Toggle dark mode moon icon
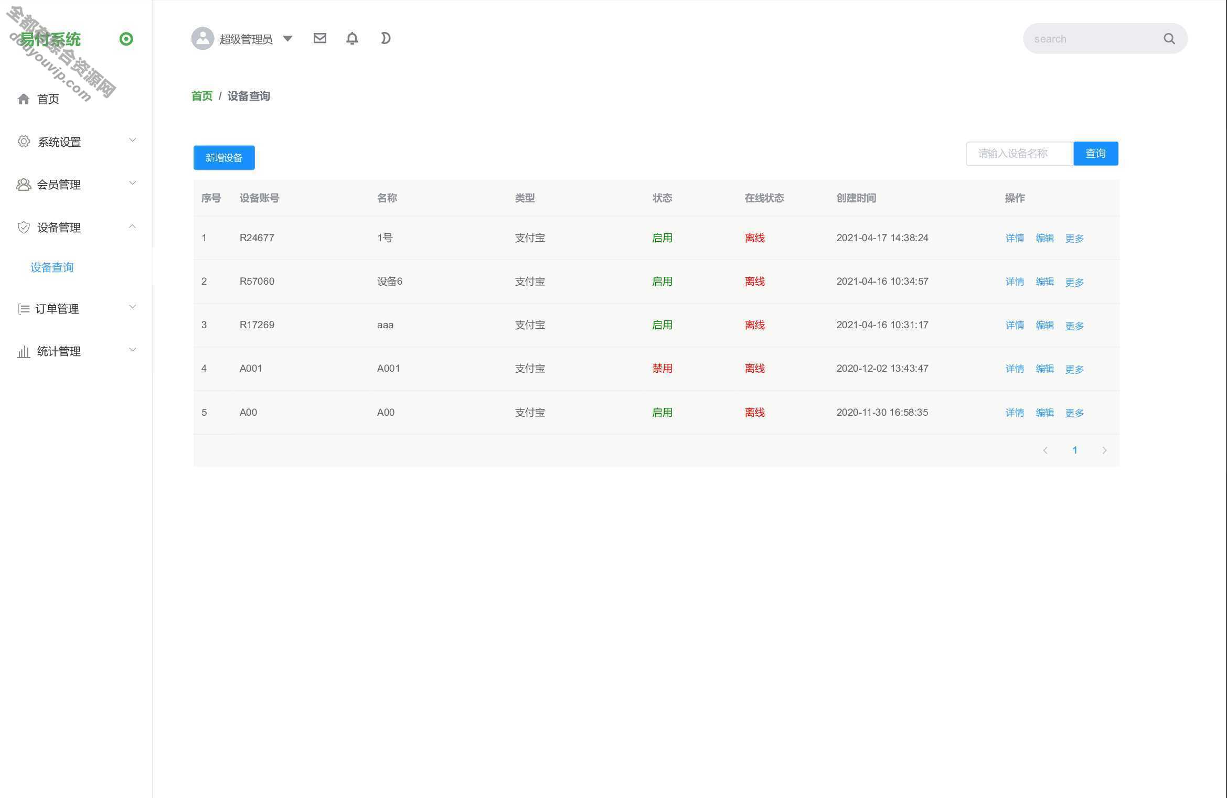The height and width of the screenshot is (798, 1227). 385,38
